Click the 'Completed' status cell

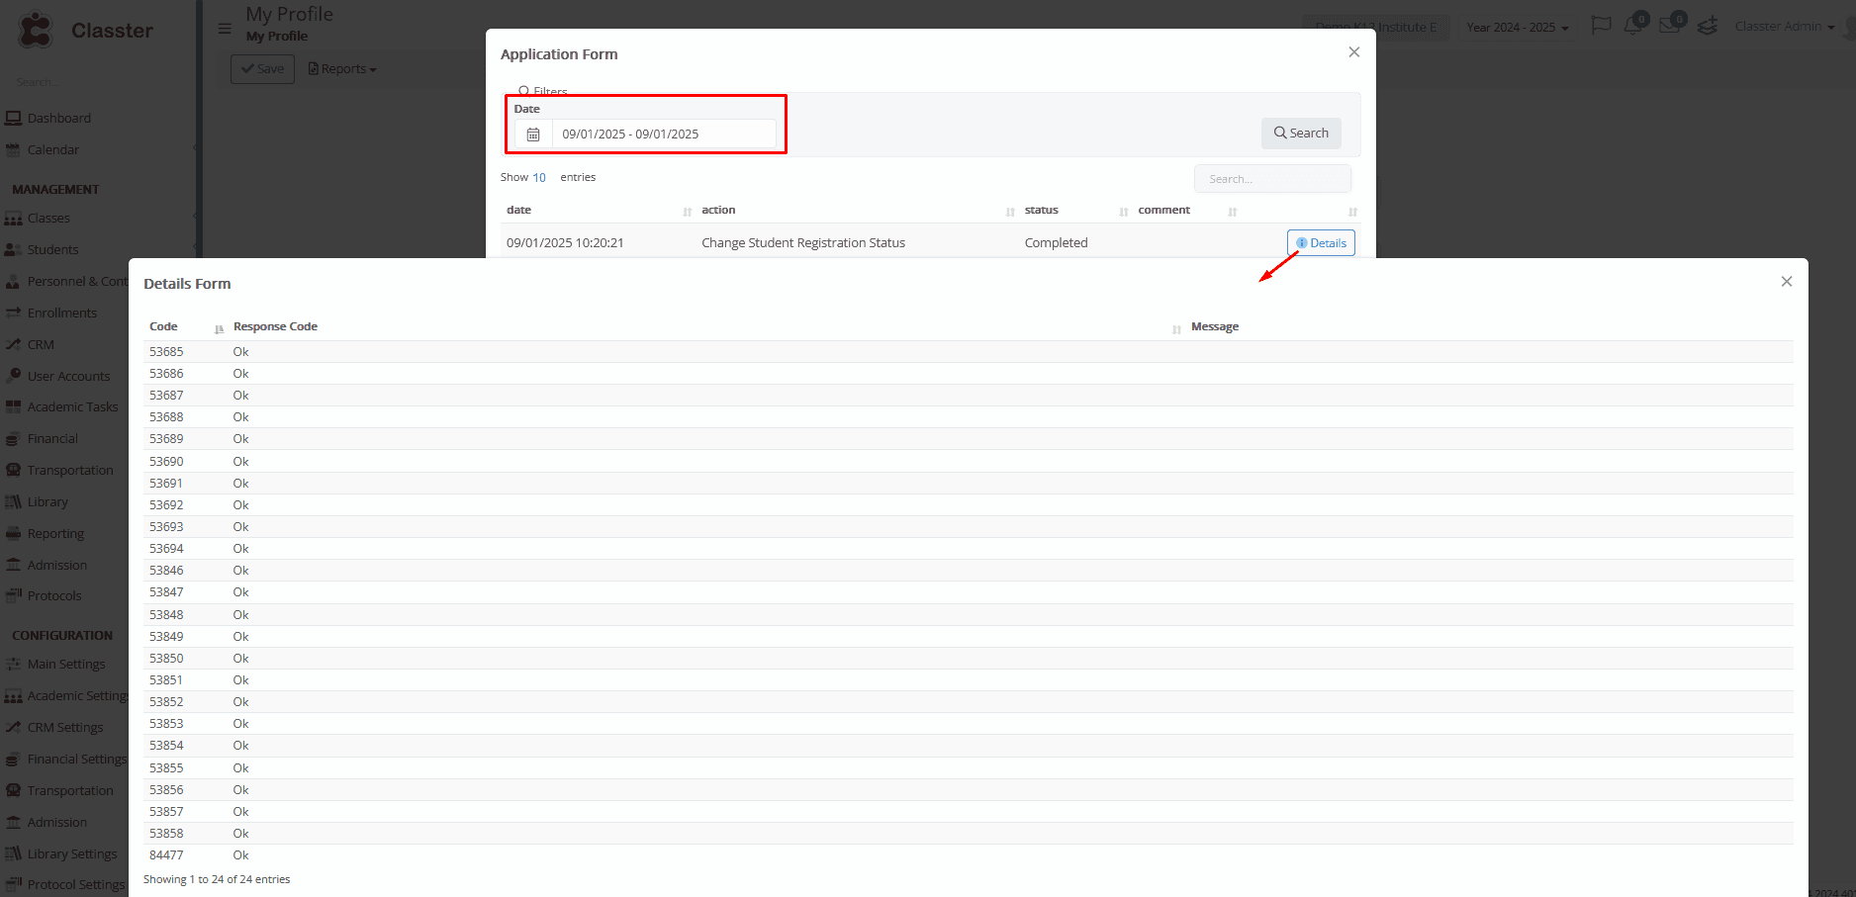pos(1056,242)
